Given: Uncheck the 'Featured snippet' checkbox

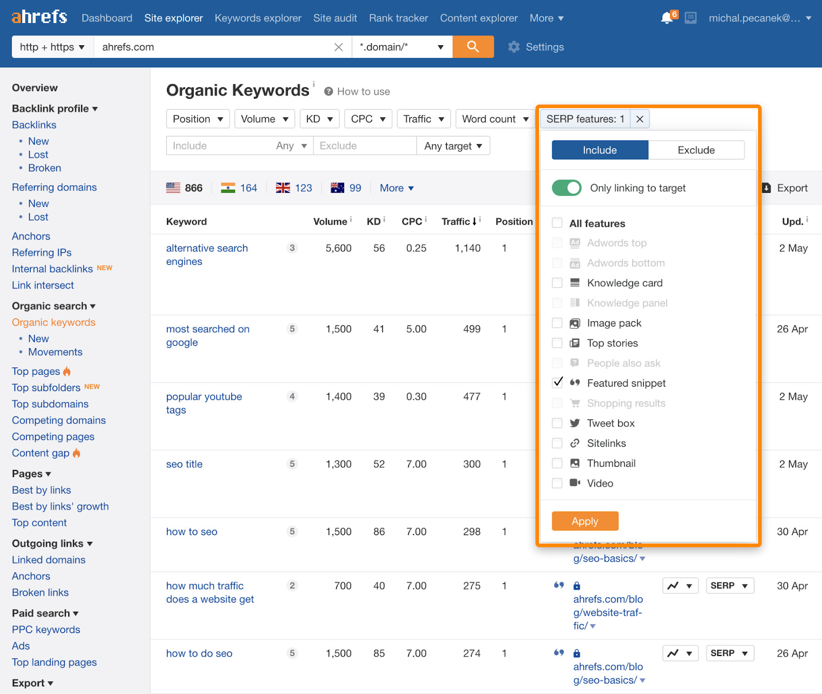Looking at the screenshot, I should pyautogui.click(x=558, y=382).
